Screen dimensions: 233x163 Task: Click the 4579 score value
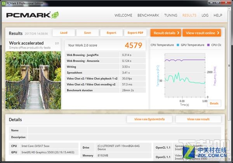tap(134, 45)
